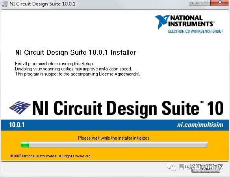Click the blue circuit chip icon

(20, 107)
